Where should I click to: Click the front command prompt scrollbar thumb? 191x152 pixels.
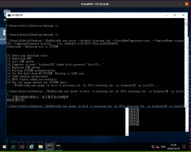(x=186, y=24)
